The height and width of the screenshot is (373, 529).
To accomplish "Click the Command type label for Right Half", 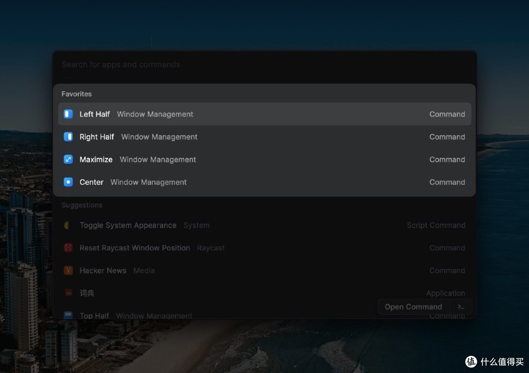I will 447,137.
